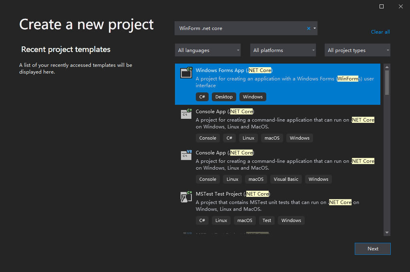Click the Visual Basic Console App icon
Viewport: 410px width, 272px height.
point(186,155)
